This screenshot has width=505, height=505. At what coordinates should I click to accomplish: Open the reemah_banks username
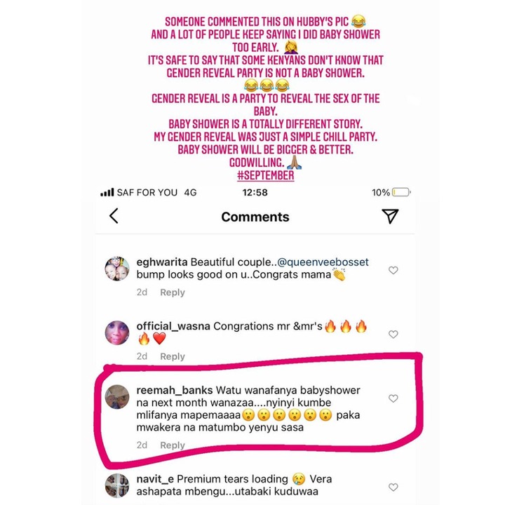[175, 390]
